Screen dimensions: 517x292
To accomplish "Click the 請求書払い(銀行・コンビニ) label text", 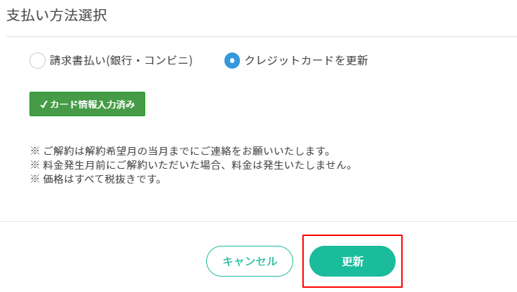I will [x=121, y=61].
